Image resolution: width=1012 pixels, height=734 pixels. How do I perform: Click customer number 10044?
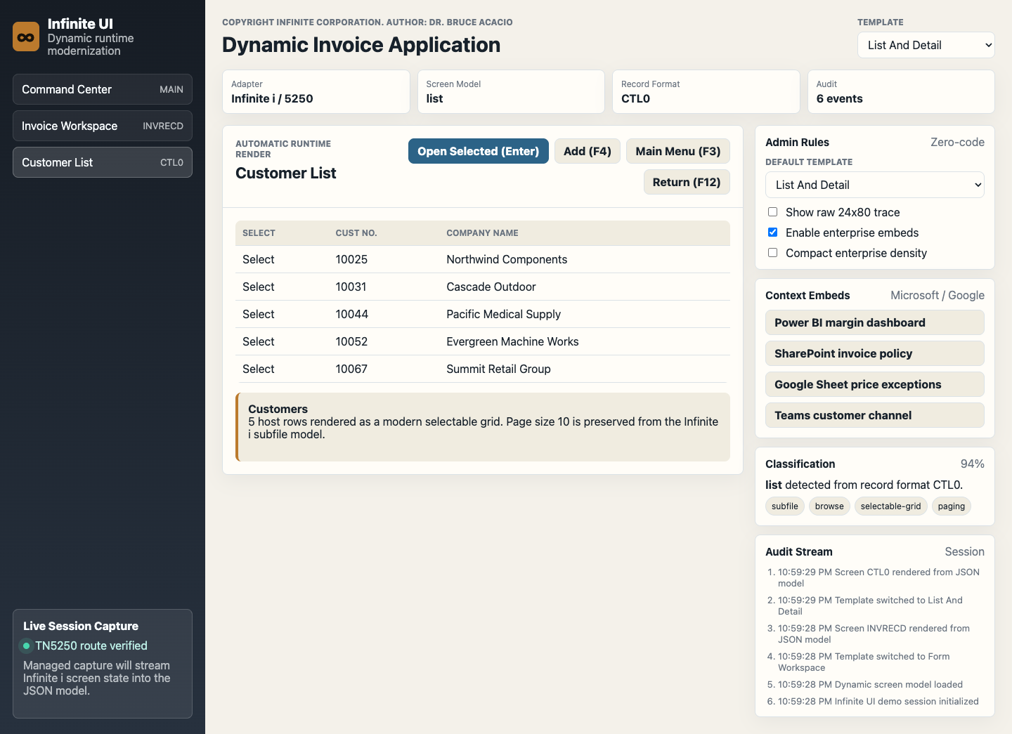pos(351,314)
